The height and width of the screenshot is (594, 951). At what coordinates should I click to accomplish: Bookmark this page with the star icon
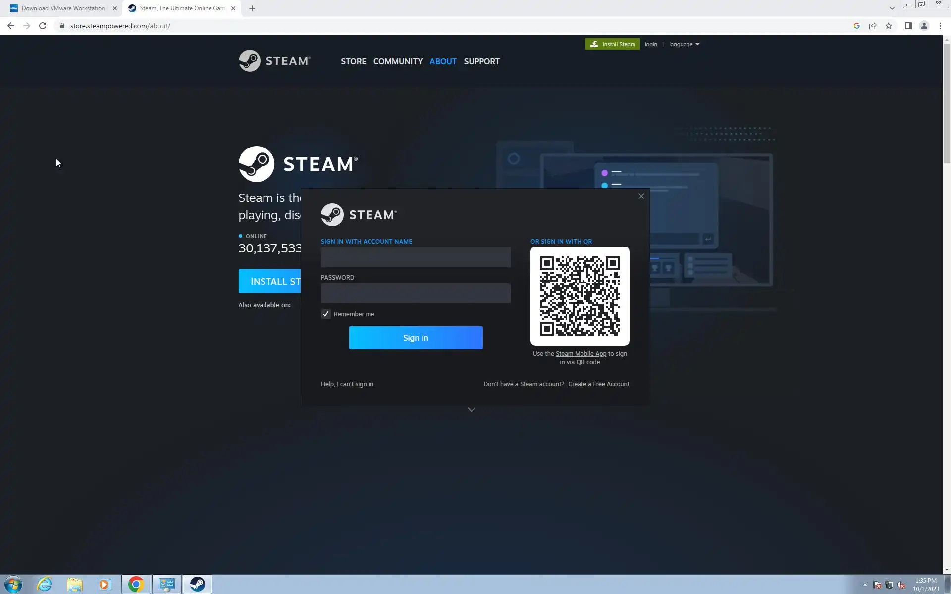coord(889,26)
